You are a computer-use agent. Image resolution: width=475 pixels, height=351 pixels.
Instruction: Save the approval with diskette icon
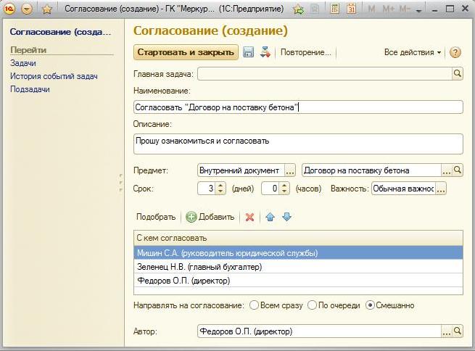pos(249,52)
